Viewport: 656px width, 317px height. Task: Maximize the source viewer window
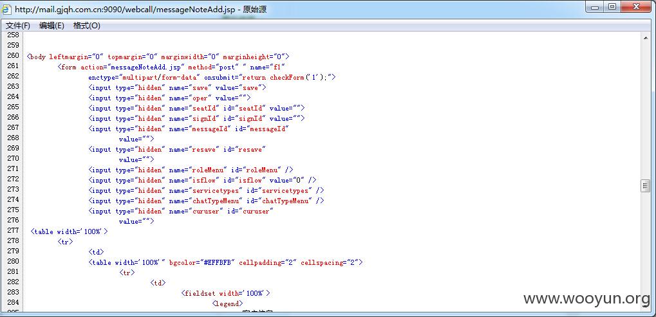click(x=612, y=7)
